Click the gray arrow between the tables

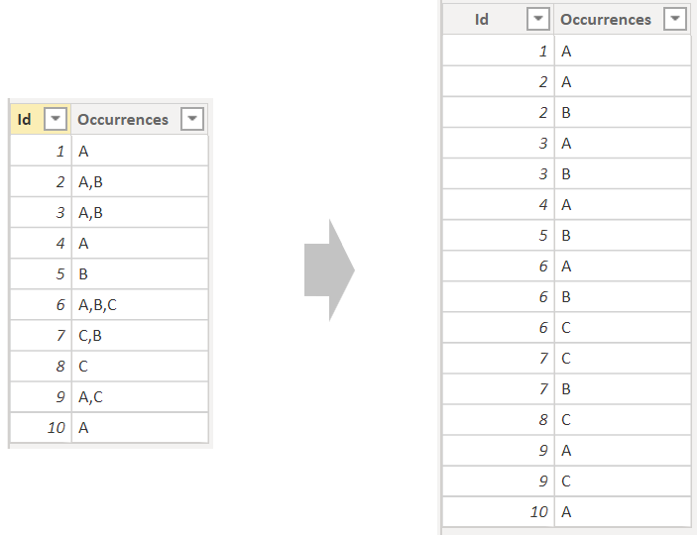(329, 269)
